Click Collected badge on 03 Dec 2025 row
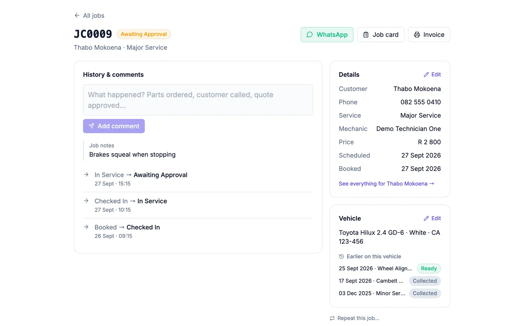The width and height of the screenshot is (524, 326). point(425,293)
